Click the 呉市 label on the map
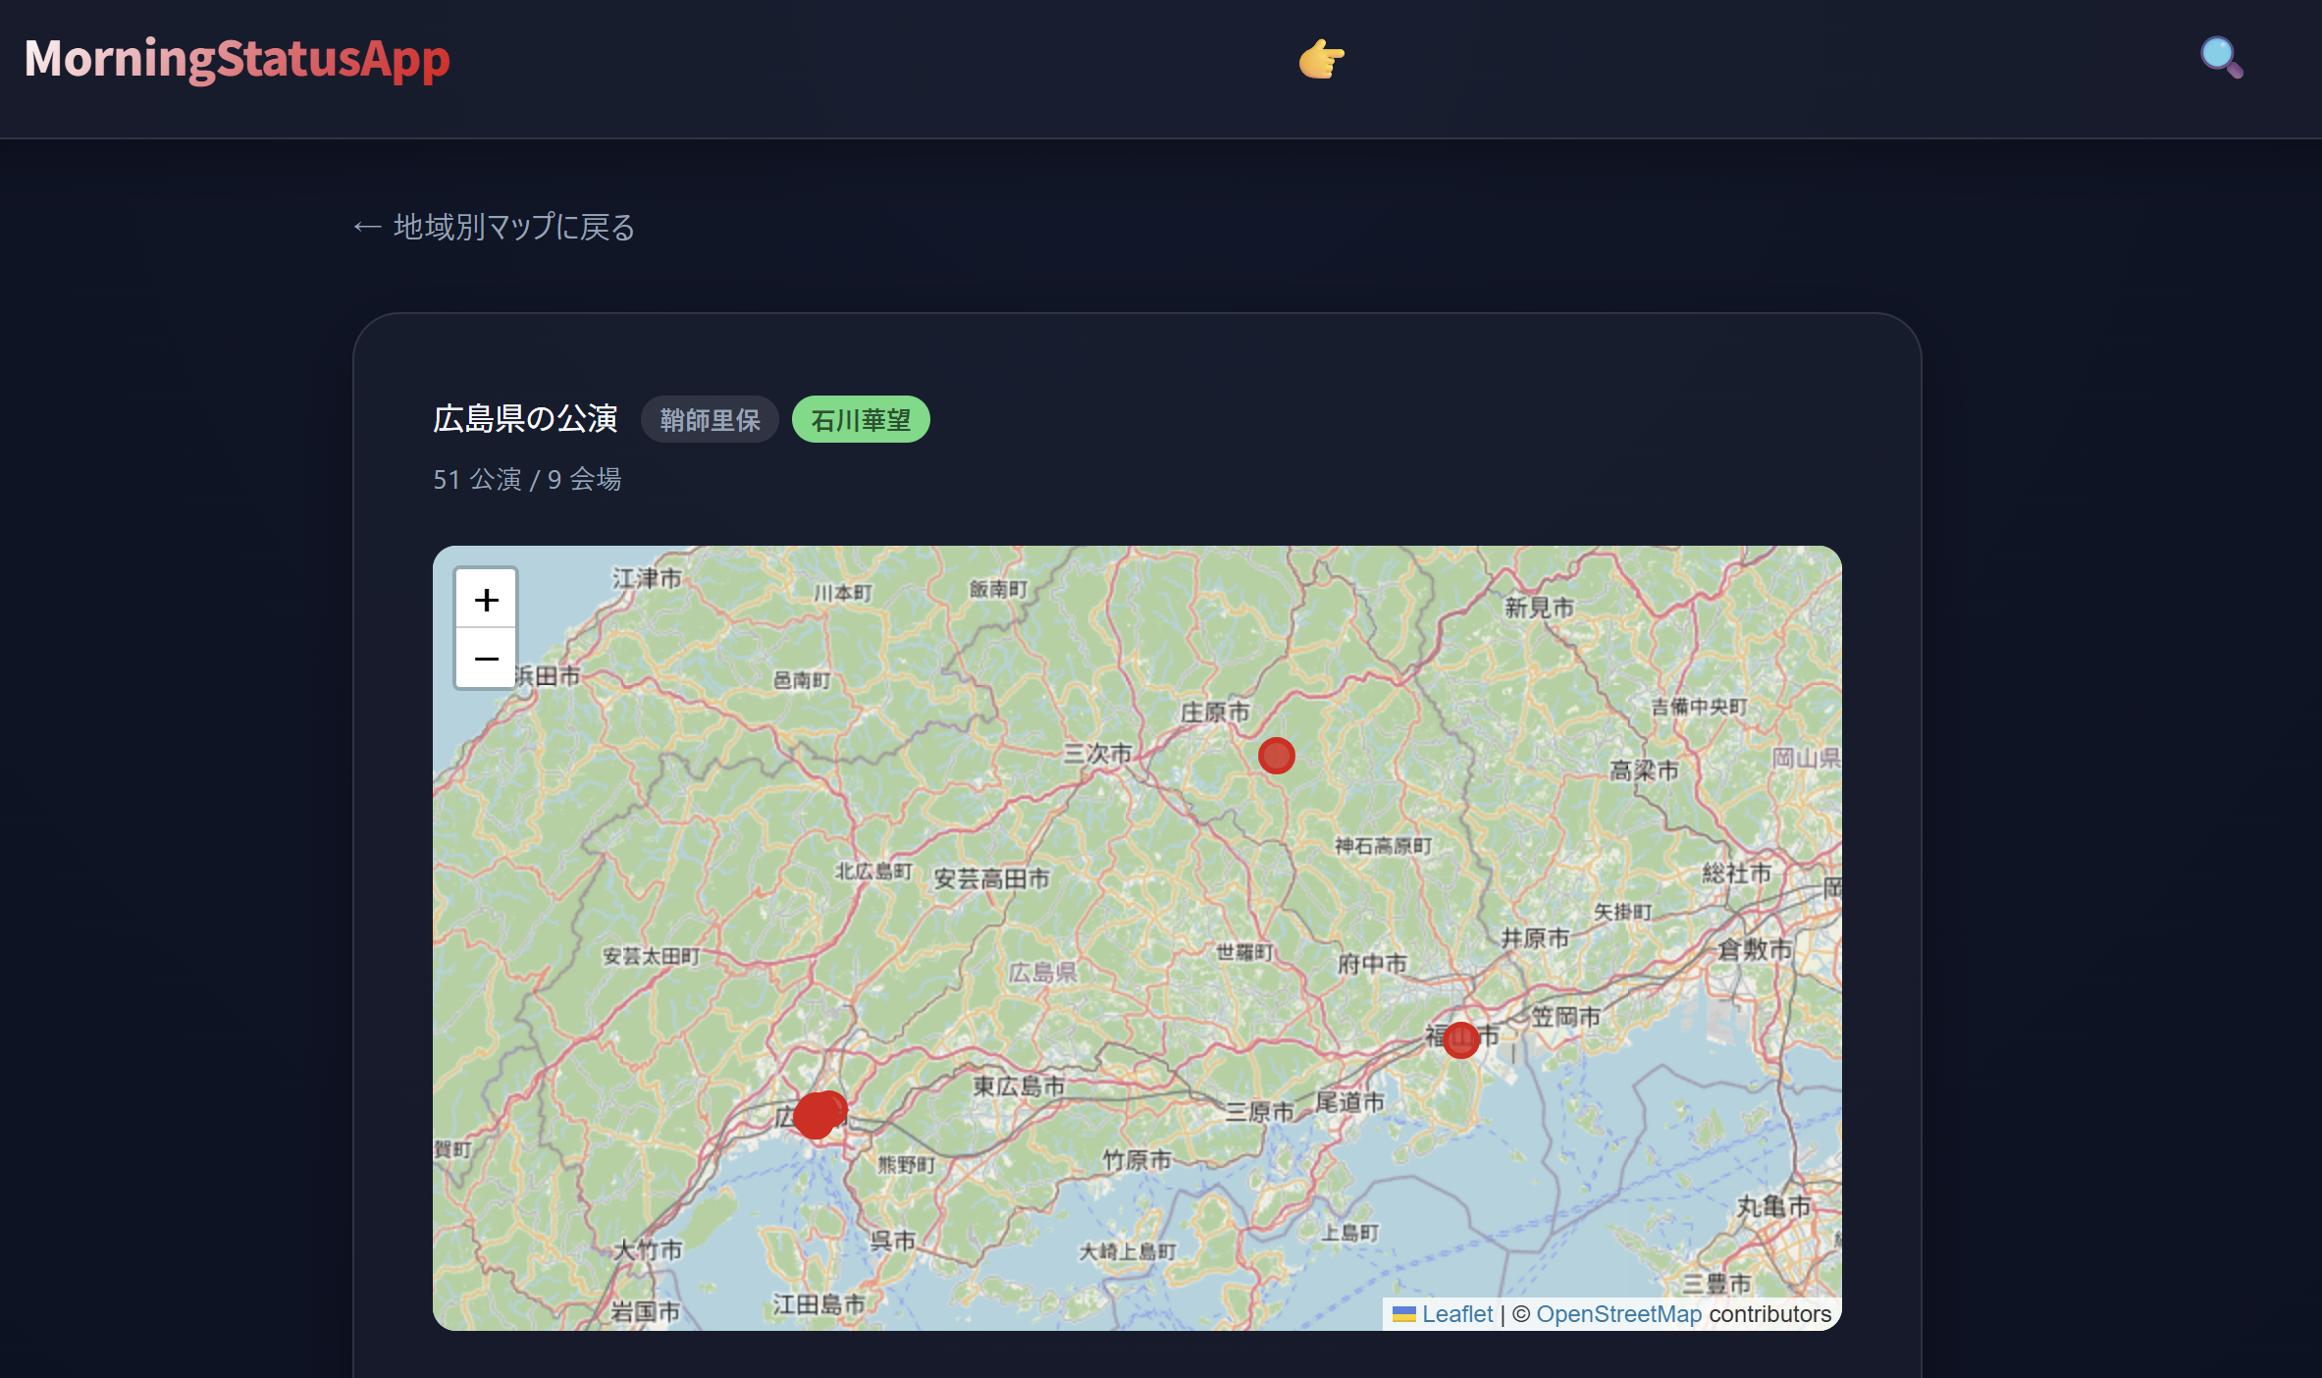Screen dimensions: 2322x1378 pos(892,1241)
